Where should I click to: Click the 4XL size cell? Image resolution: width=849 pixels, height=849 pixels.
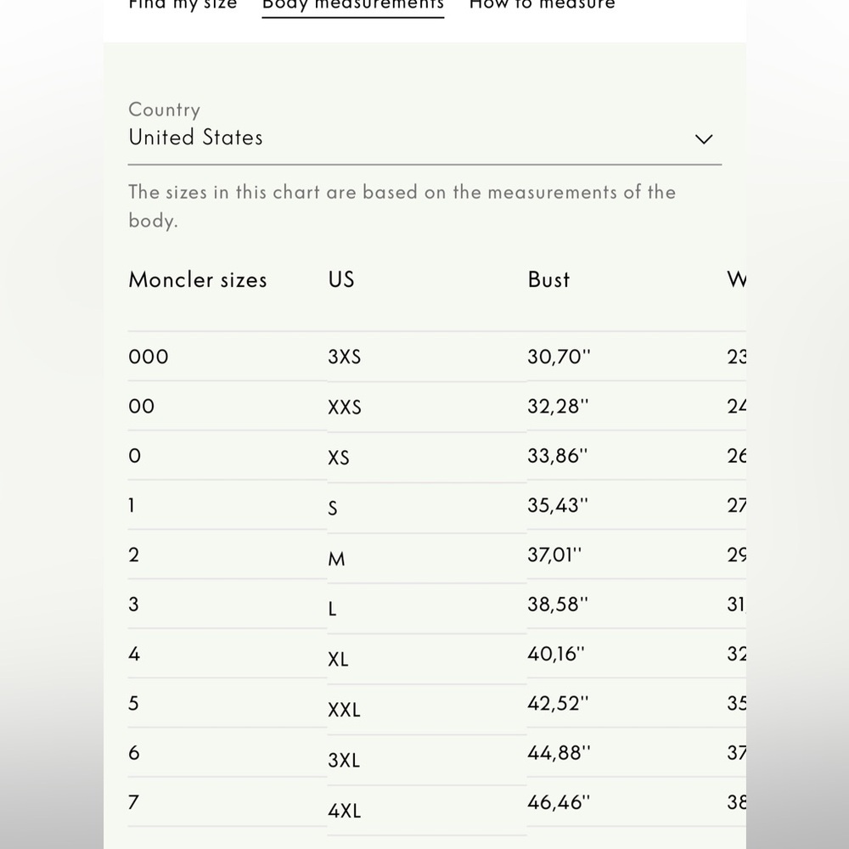click(x=345, y=811)
